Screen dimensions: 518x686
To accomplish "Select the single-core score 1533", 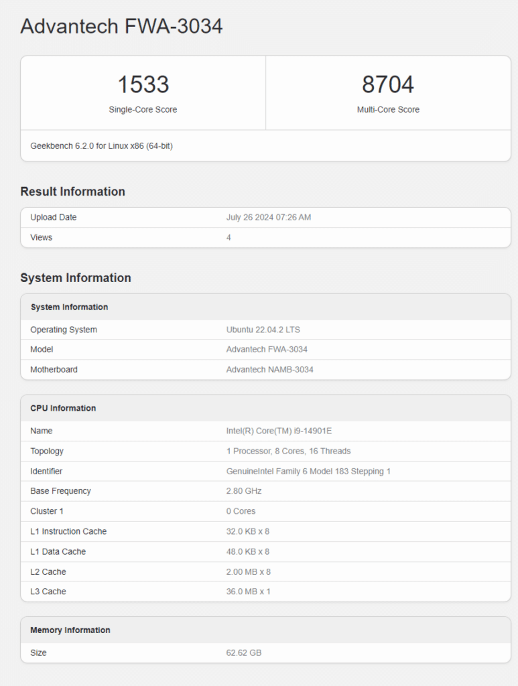I will click(x=143, y=84).
